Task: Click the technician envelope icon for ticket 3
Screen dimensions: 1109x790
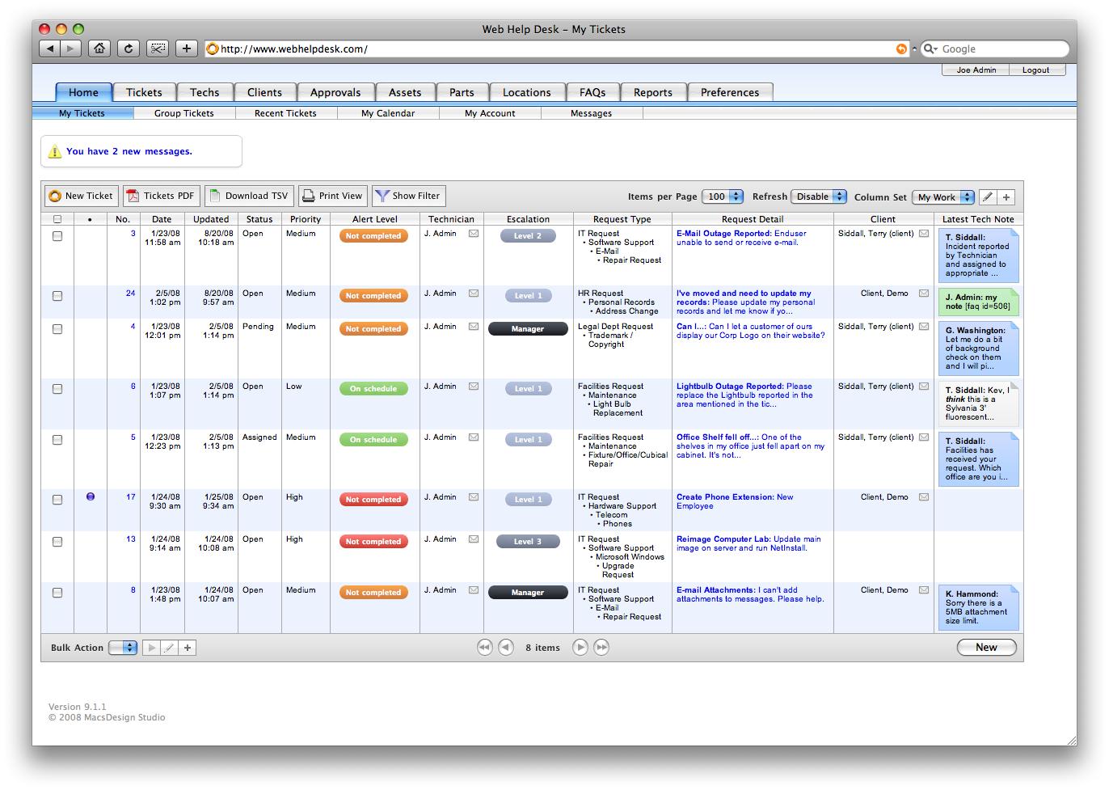Action: click(474, 234)
